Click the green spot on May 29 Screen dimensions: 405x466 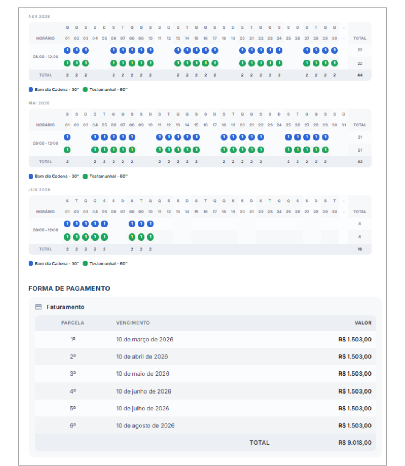coord(325,150)
